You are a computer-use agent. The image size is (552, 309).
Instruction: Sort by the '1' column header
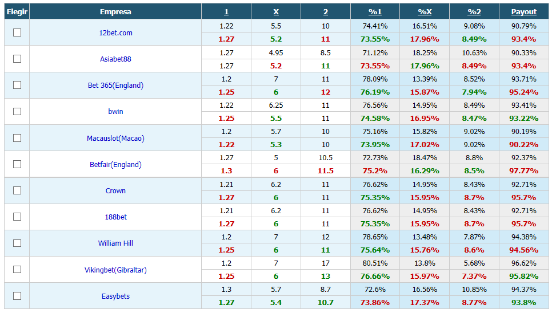tap(226, 12)
